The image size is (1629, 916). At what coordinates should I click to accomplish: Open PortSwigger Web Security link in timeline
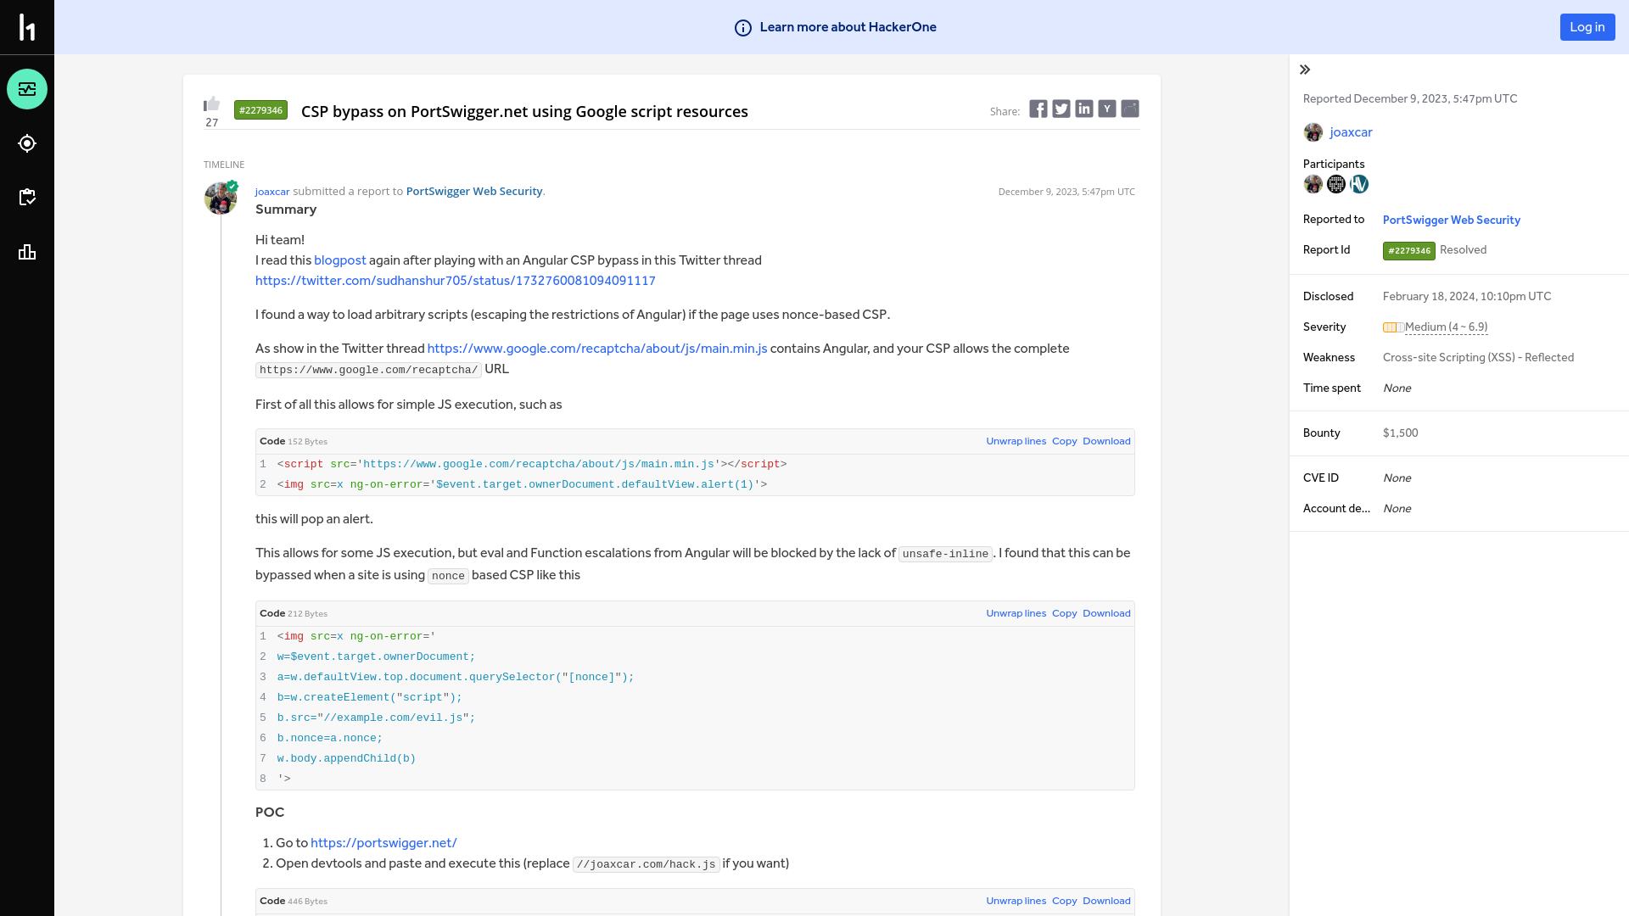(x=474, y=192)
